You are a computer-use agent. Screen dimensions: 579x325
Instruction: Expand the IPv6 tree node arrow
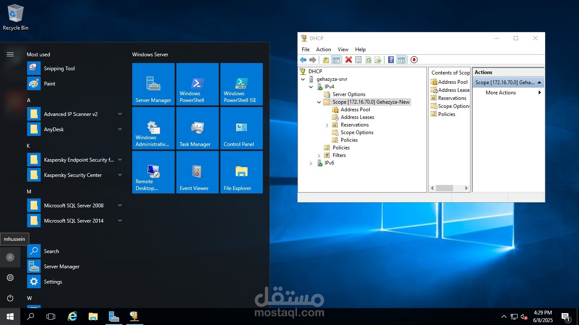311,163
